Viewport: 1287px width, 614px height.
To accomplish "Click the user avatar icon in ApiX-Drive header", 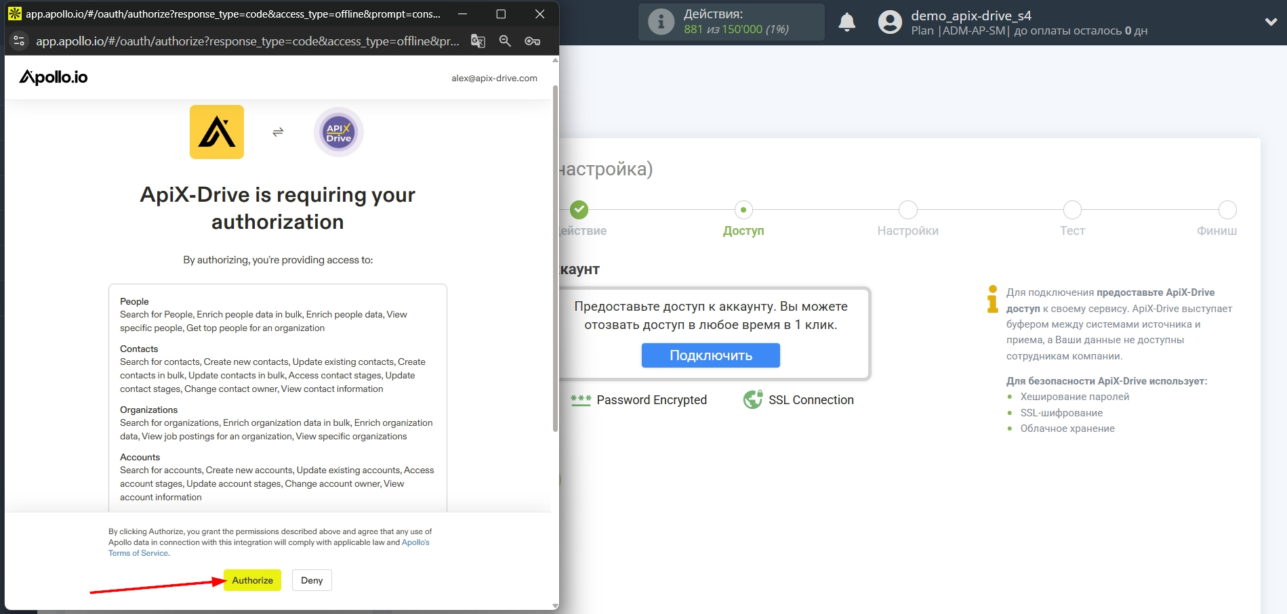I will (890, 22).
